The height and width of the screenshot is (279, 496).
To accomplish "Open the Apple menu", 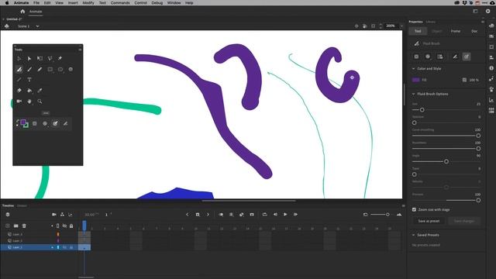I will pos(7,3).
